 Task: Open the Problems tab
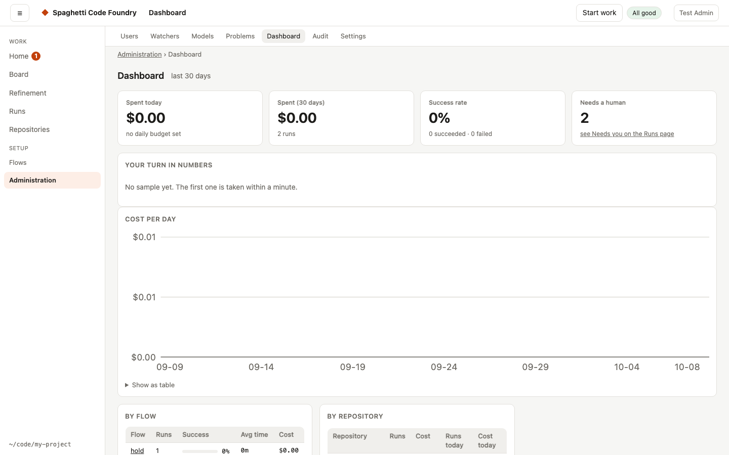pyautogui.click(x=240, y=36)
